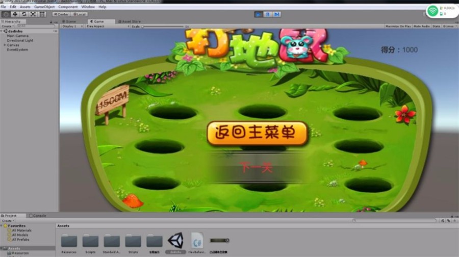
Task: Open the Gizmos dropdown arrow
Action: coord(456,27)
